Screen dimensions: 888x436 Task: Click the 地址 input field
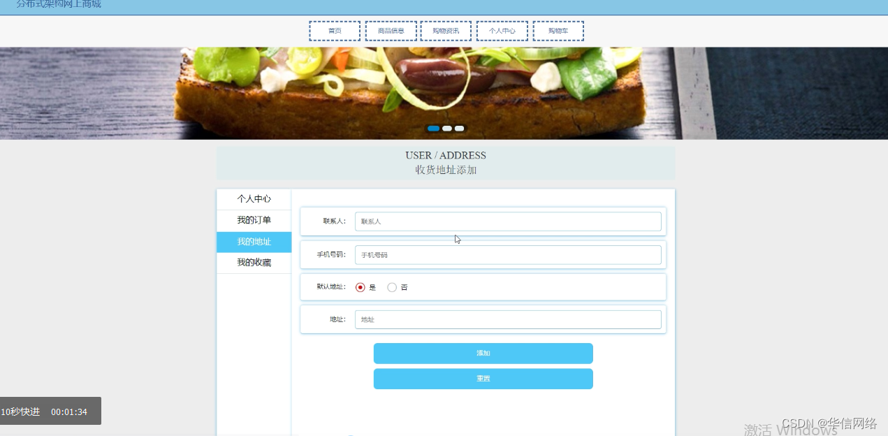(508, 319)
